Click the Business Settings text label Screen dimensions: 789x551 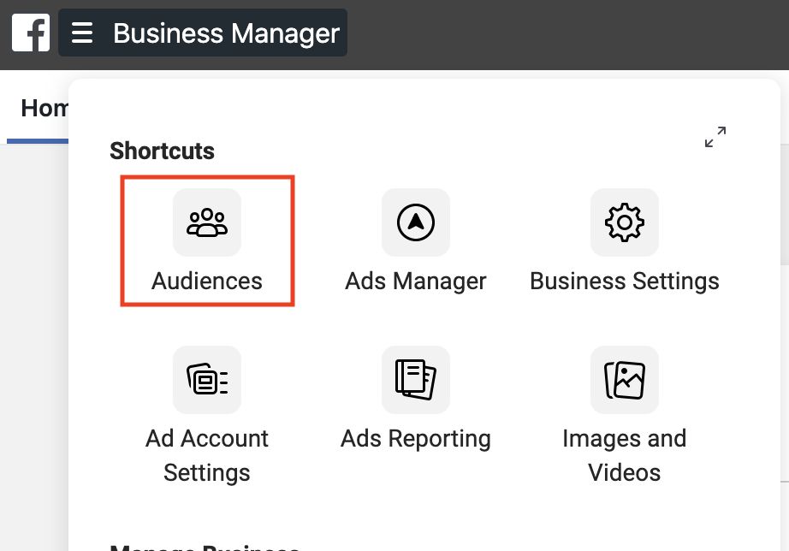tap(625, 281)
